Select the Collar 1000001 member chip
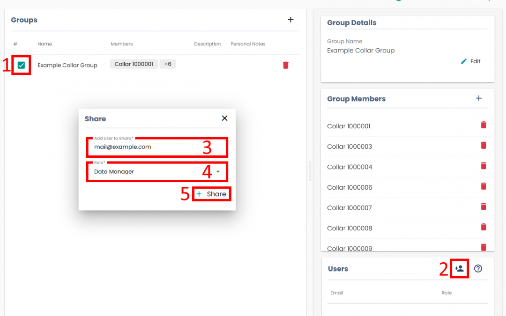Image resolution: width=506 pixels, height=316 pixels. tap(134, 64)
